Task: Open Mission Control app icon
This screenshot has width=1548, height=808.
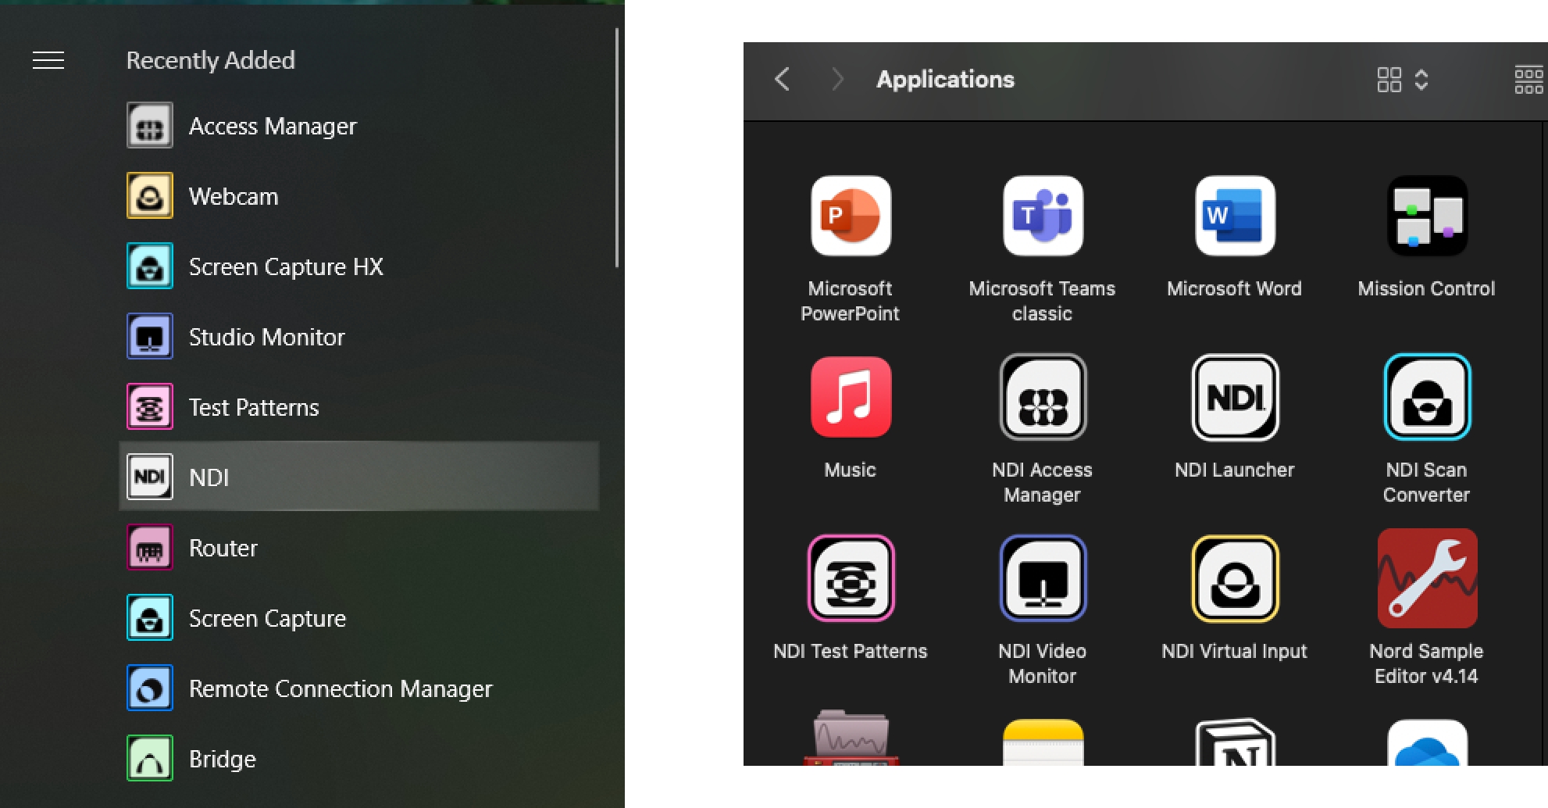Action: coord(1426,216)
